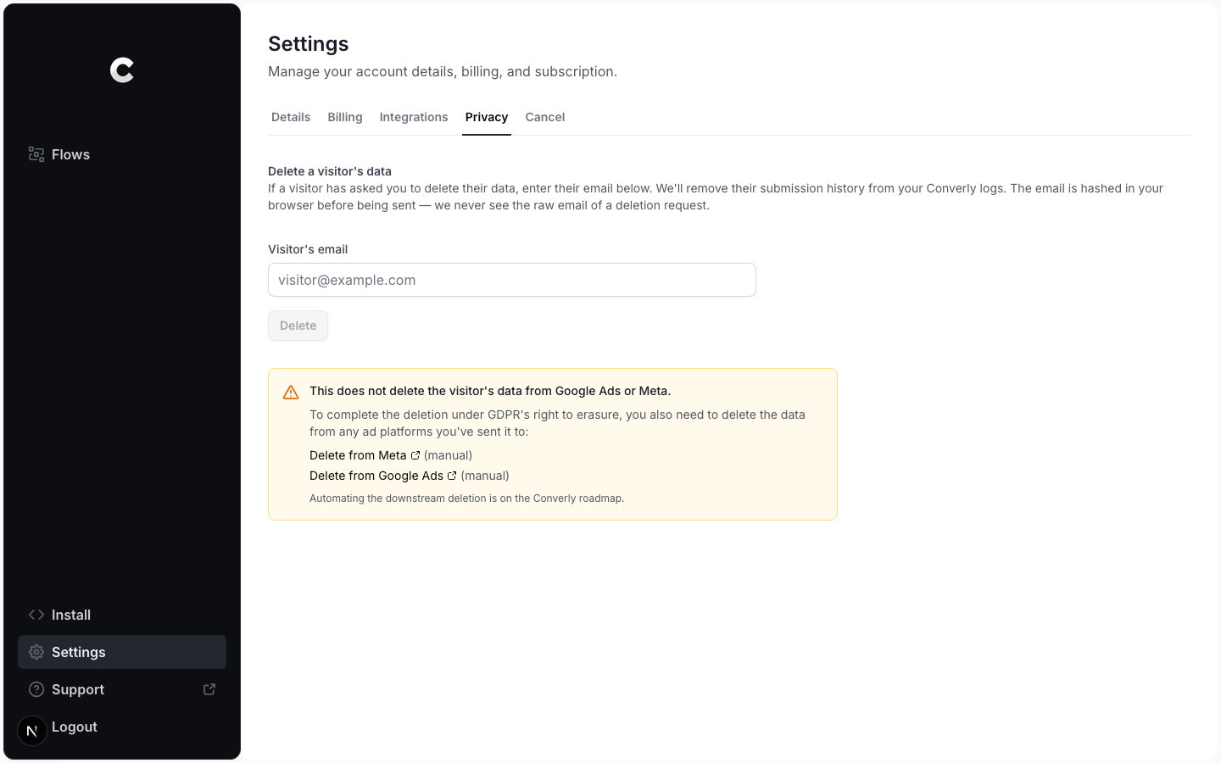
Task: Click the orange warning triangle icon
Action: click(291, 392)
